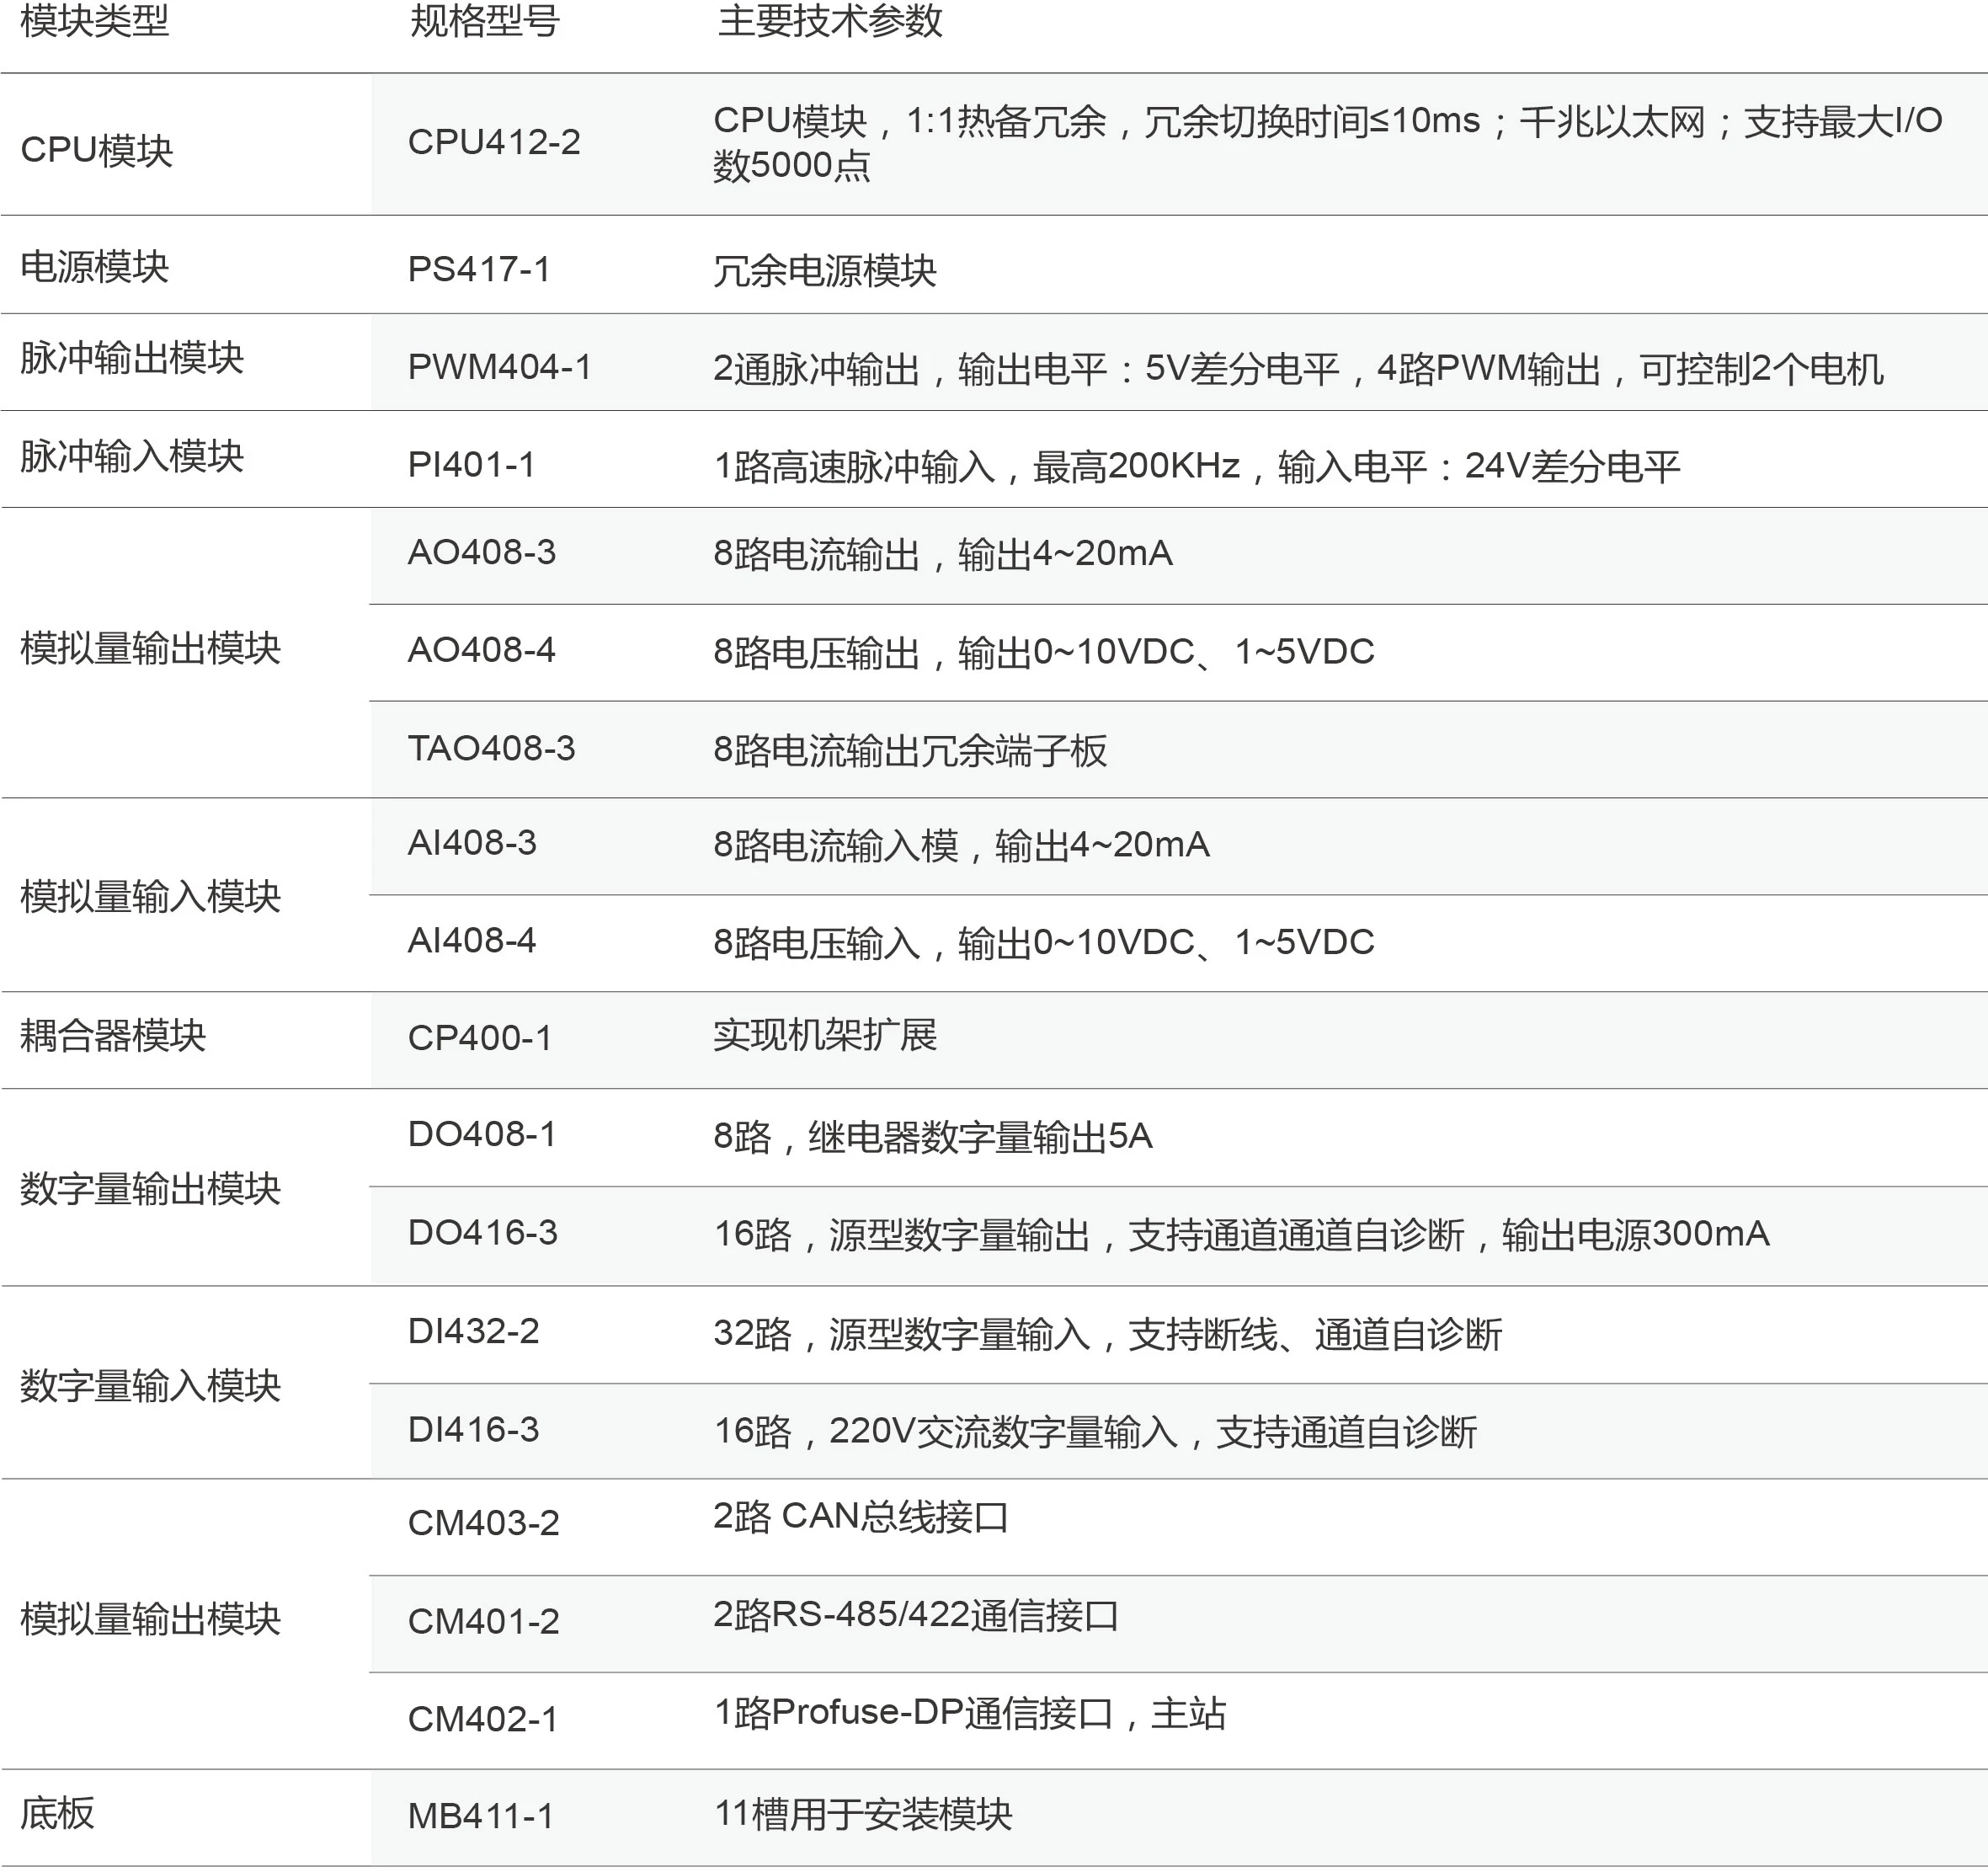Click the TAO408-3 model cell

[x=491, y=749]
